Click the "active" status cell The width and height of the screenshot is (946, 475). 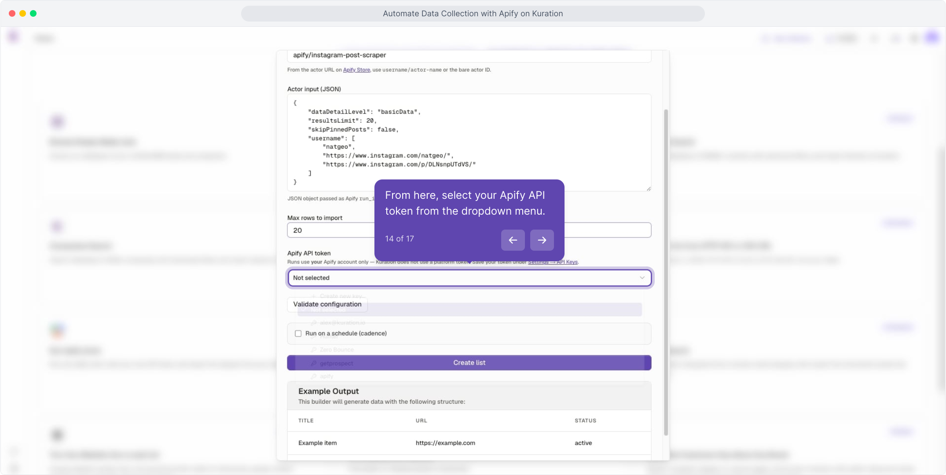583,443
